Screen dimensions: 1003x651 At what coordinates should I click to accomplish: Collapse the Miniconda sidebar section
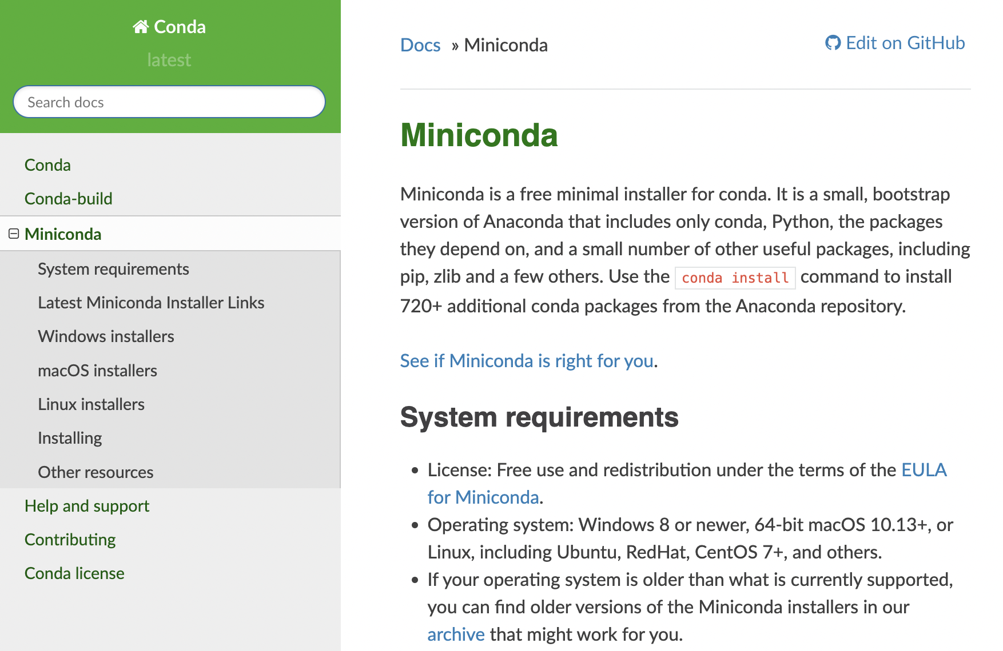(14, 234)
